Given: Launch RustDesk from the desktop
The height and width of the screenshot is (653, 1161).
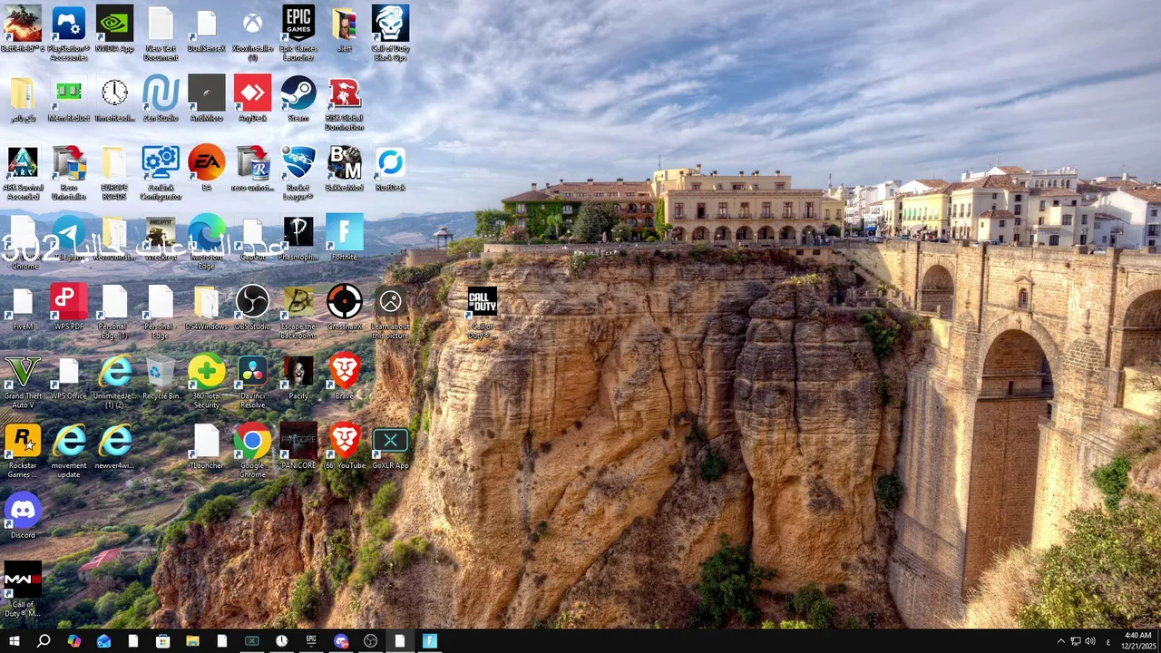Looking at the screenshot, I should click(x=391, y=169).
